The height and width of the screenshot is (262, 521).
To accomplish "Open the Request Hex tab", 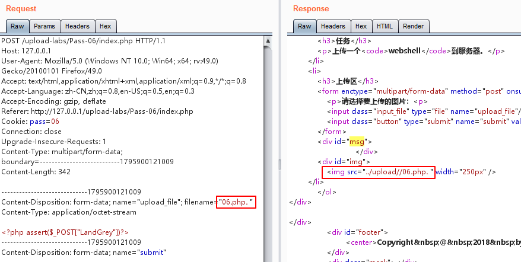I will [106, 26].
